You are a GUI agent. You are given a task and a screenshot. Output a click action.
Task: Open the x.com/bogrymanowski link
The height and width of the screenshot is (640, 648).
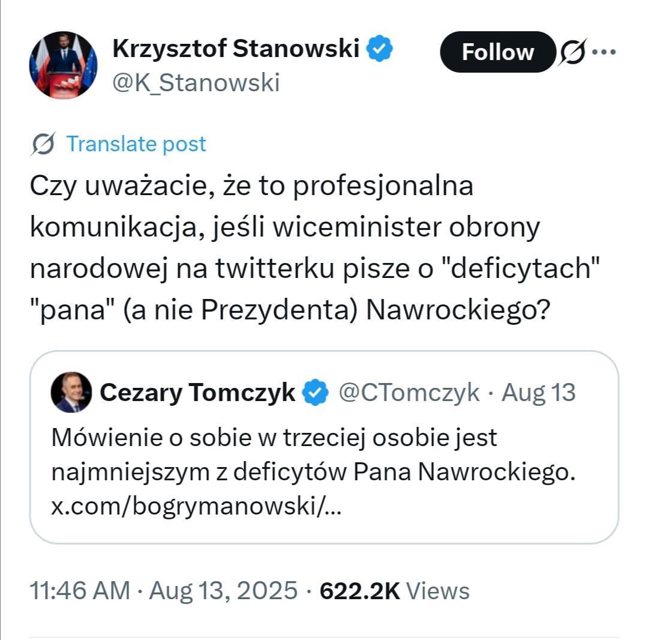point(197,508)
